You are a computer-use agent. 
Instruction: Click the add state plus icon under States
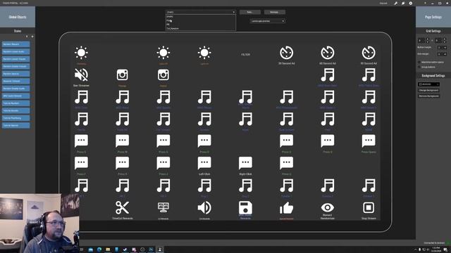pyautogui.click(x=32, y=37)
